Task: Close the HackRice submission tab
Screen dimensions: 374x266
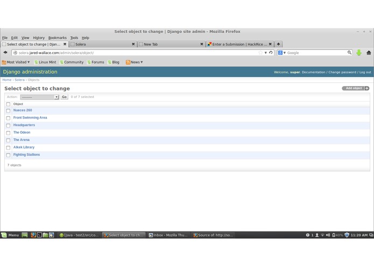Action: [270, 44]
